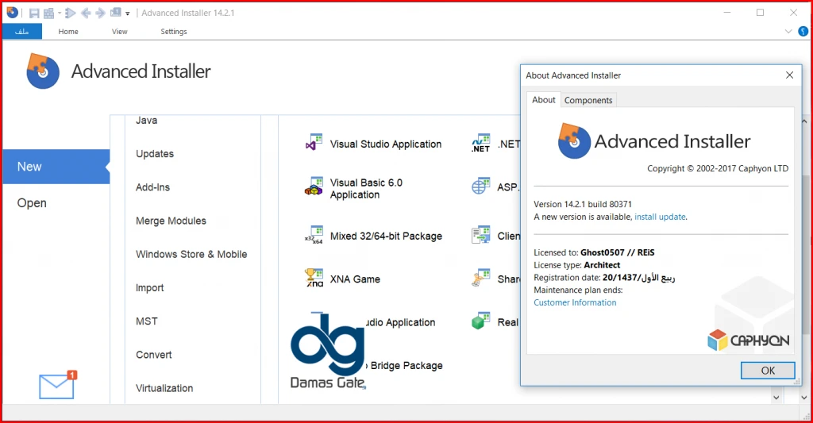
Task: Switch to Components tab in dialog
Action: point(588,100)
